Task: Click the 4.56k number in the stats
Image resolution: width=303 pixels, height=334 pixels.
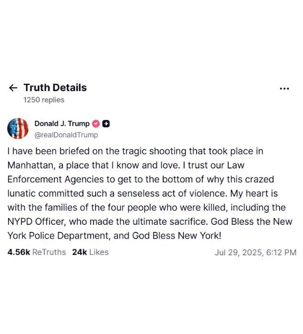Action: 19,252
